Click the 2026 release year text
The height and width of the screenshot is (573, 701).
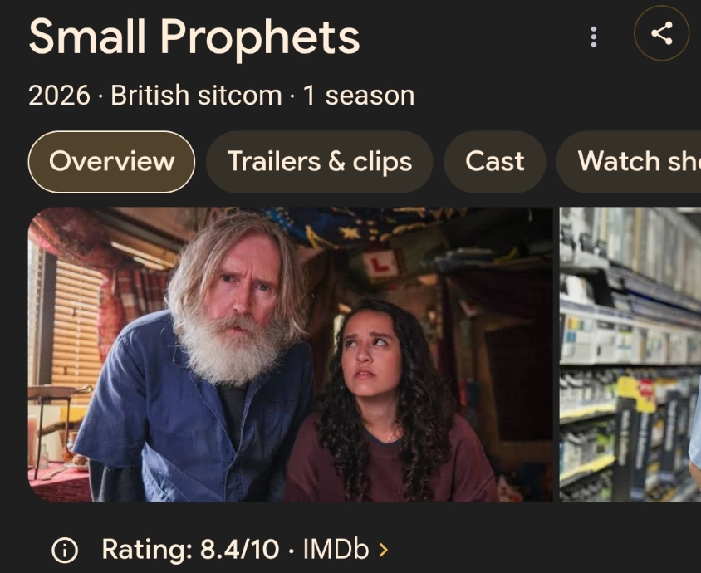[x=59, y=95]
